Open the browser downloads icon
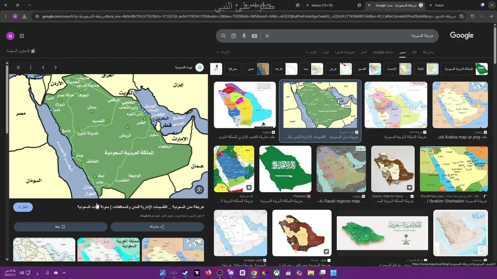The height and width of the screenshot is (279, 497). point(24,16)
